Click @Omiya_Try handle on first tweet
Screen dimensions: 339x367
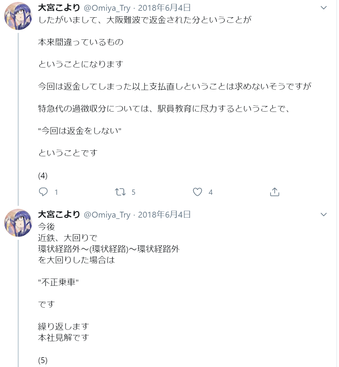107,8
